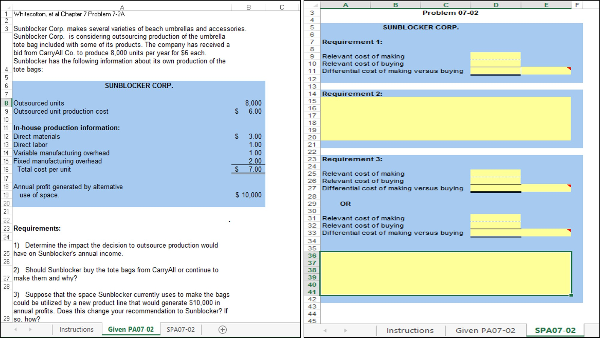Select row 36 header in the right workbook
Screen dimensions: 600x338
pyautogui.click(x=312, y=255)
